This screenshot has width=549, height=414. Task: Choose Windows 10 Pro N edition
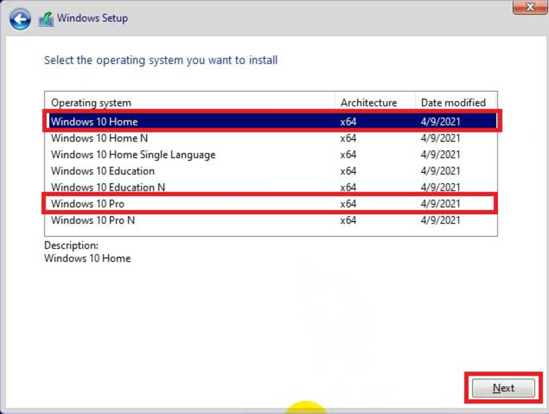(272, 220)
